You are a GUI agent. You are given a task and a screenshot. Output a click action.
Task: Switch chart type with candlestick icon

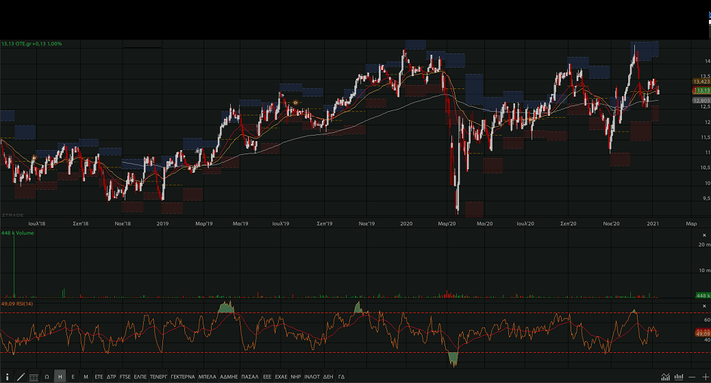pos(679,377)
